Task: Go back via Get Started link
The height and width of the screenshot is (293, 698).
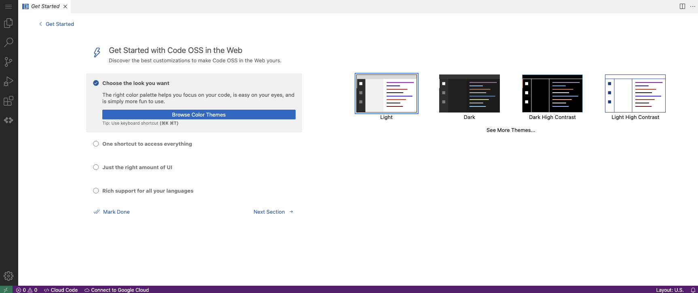Action: pyautogui.click(x=60, y=24)
